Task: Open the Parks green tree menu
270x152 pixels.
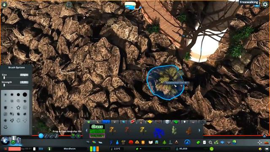Action: click(165, 143)
